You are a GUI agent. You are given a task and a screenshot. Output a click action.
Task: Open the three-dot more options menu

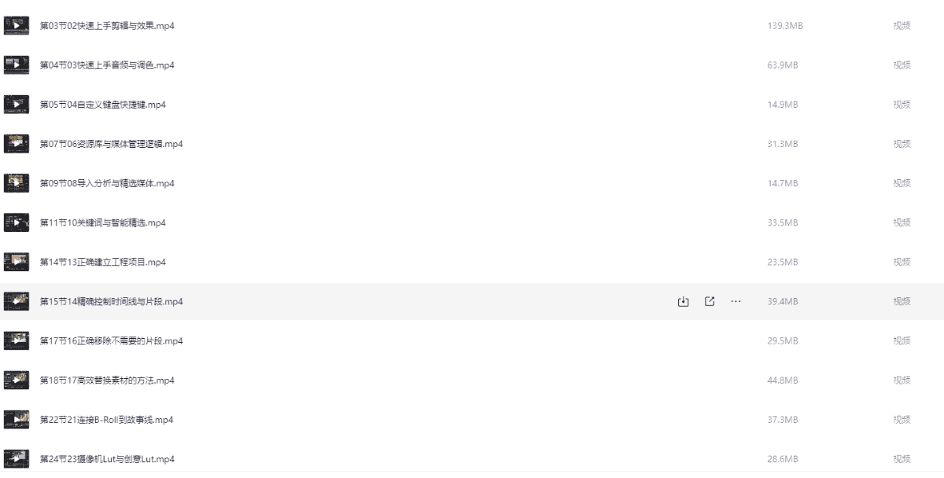[x=736, y=301]
